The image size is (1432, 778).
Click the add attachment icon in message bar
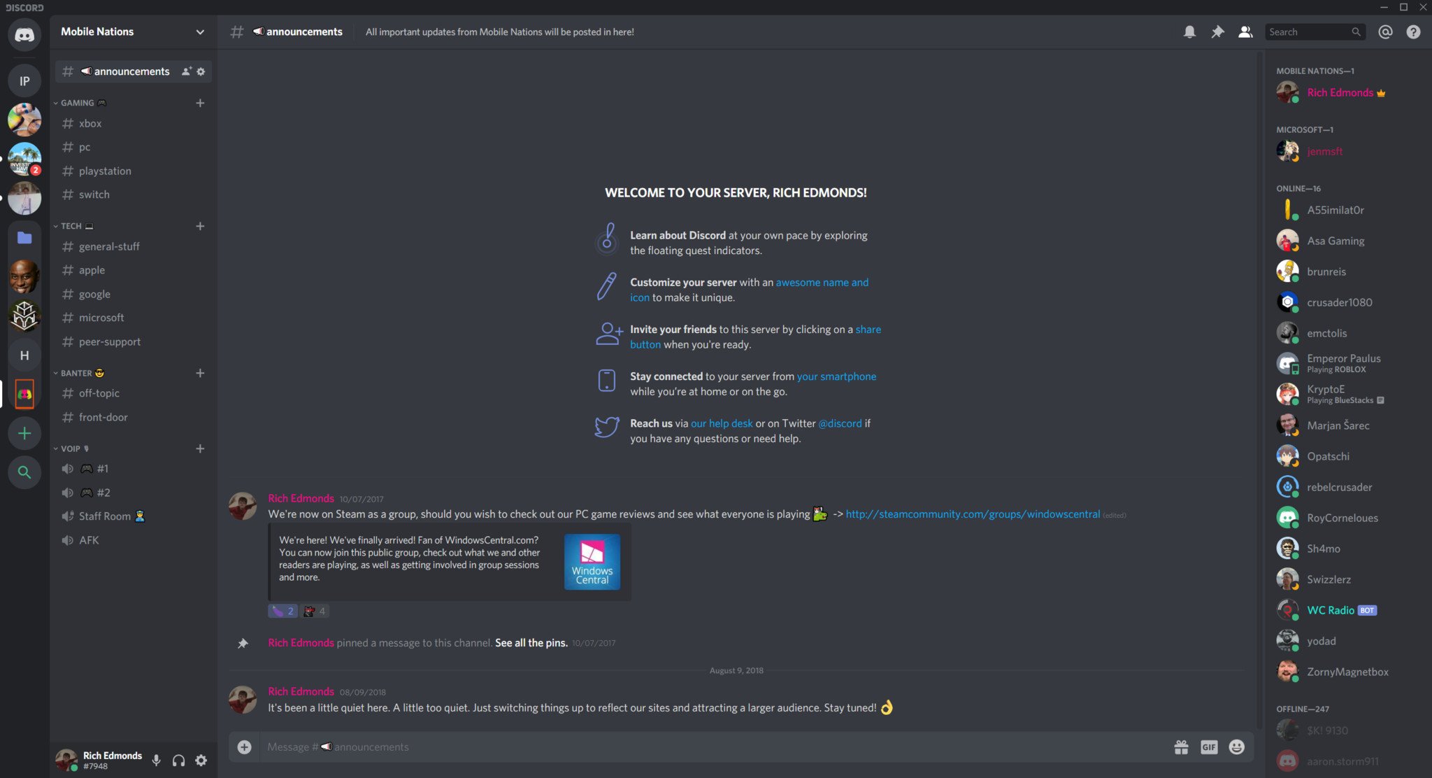click(x=245, y=747)
